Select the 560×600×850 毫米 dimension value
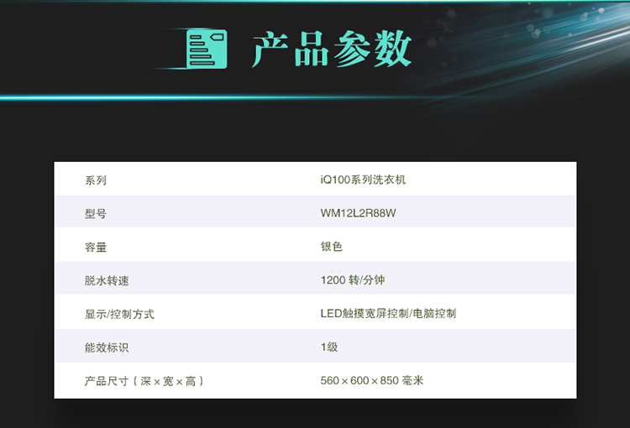This screenshot has width=630, height=428. [372, 380]
